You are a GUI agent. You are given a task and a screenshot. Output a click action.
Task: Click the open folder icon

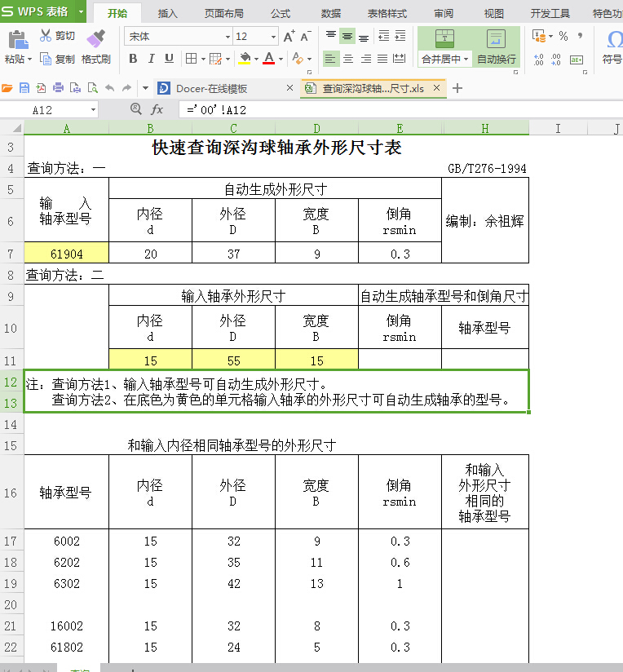click(7, 88)
